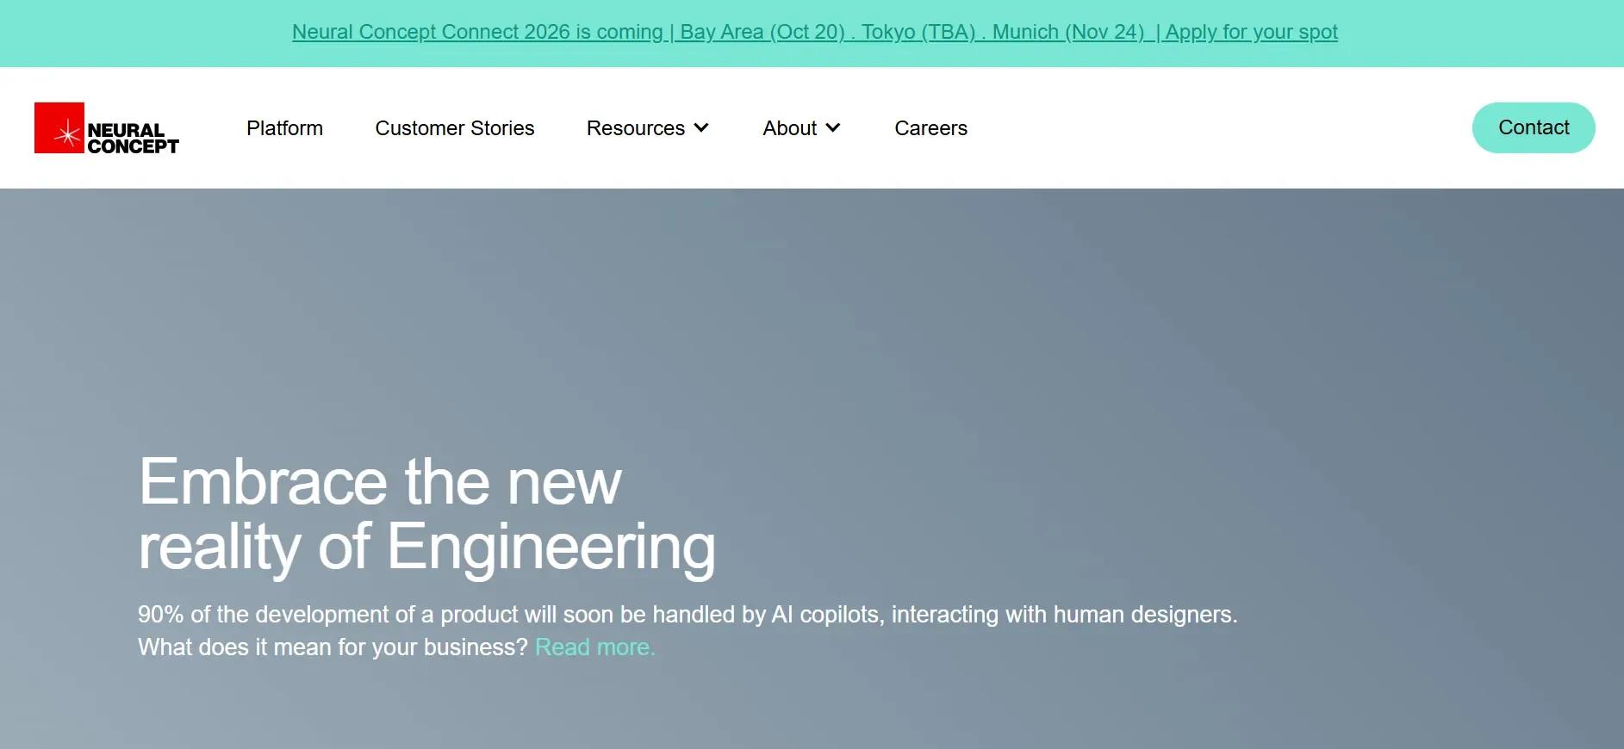Expand the Resources dropdown chevron
Viewport: 1624px width, 749px height.
point(701,128)
